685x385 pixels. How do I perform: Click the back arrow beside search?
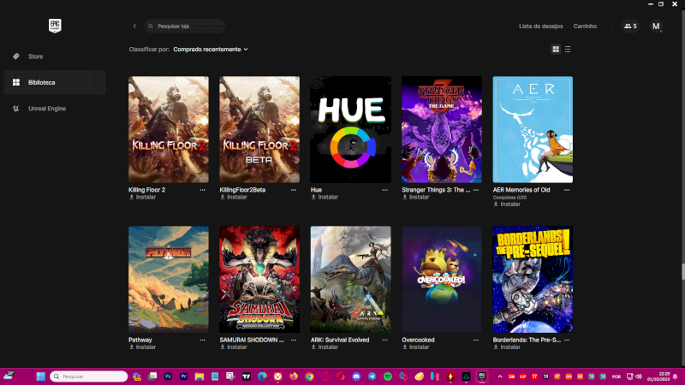click(x=134, y=27)
